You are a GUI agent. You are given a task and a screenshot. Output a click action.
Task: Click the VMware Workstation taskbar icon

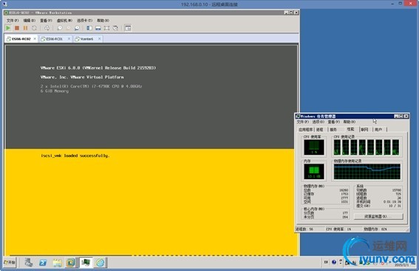71,263
